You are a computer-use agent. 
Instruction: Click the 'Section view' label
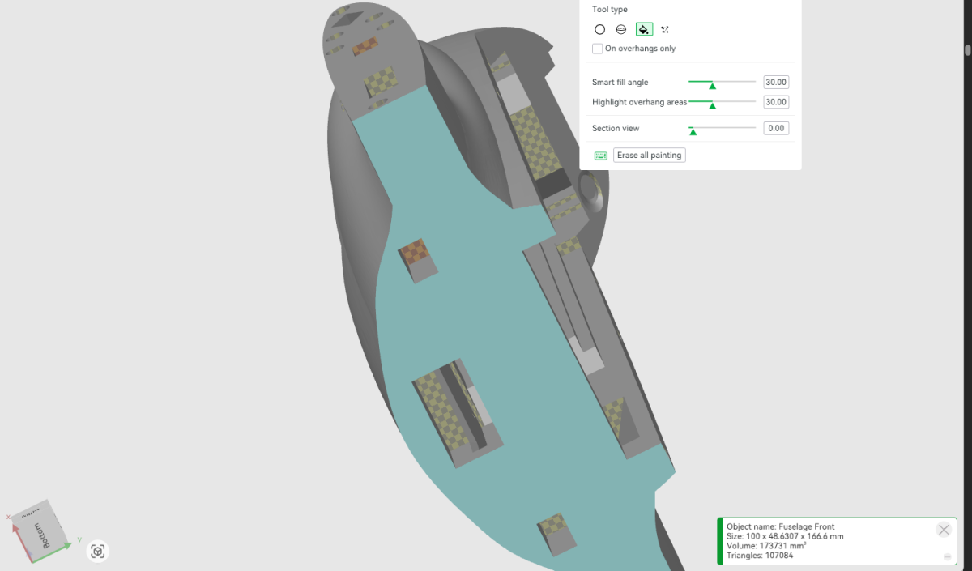(x=616, y=128)
